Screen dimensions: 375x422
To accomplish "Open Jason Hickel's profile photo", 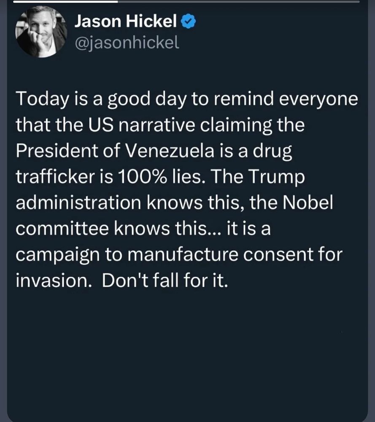I will coord(40,32).
